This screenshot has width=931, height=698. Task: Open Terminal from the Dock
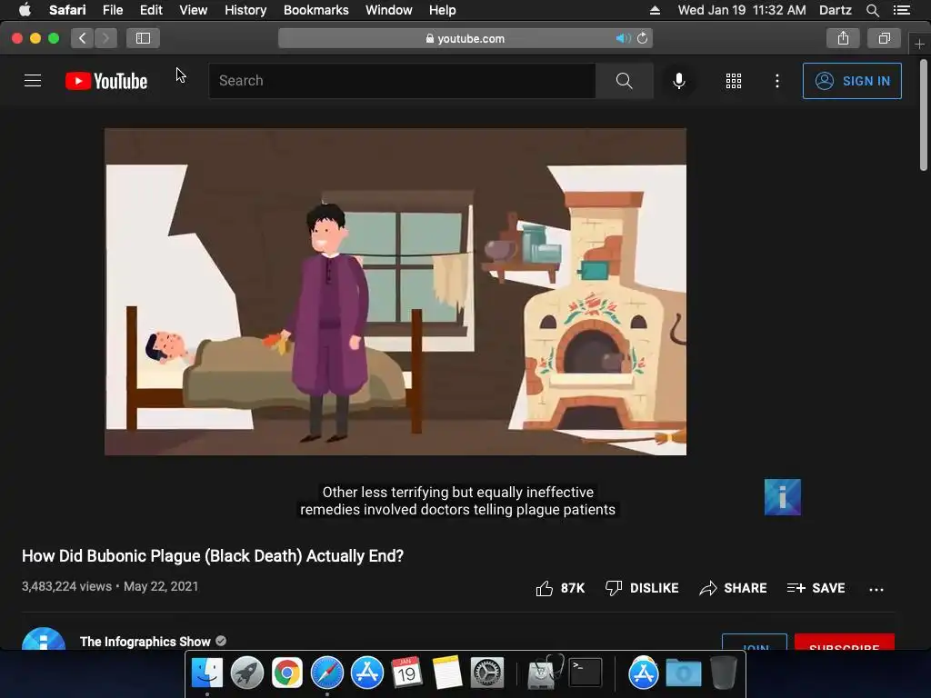pyautogui.click(x=586, y=673)
